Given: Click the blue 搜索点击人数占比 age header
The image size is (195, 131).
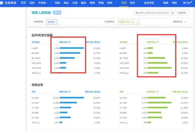Looking at the screenshot, I should coord(93,92).
